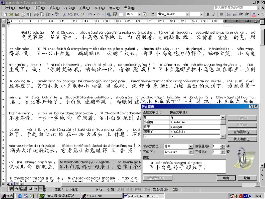Click the distributed alignment icon
The height and width of the screenshot is (199, 265).
(221, 14)
